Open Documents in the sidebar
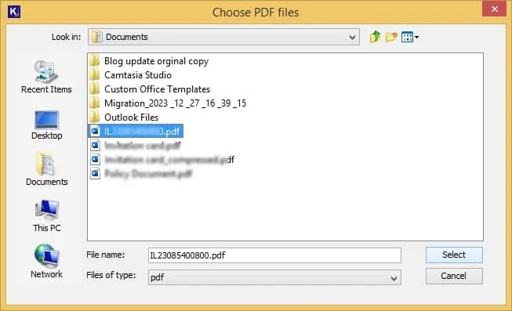Viewport: 512px width, 311px height. tap(47, 169)
